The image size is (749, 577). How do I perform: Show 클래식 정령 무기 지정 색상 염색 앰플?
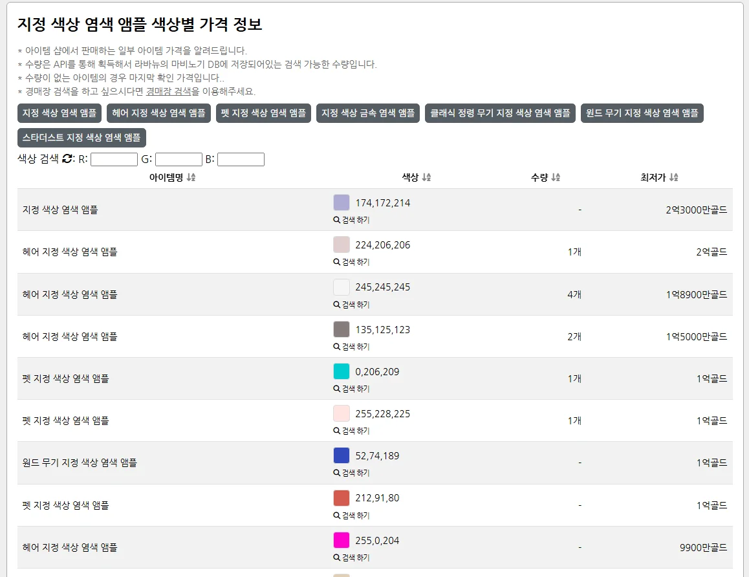tap(500, 113)
